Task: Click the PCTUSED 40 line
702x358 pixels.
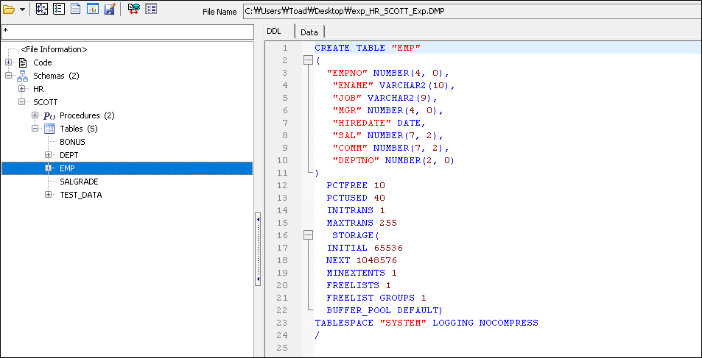Action: (356, 198)
